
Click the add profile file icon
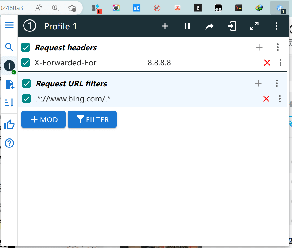(x=9, y=84)
